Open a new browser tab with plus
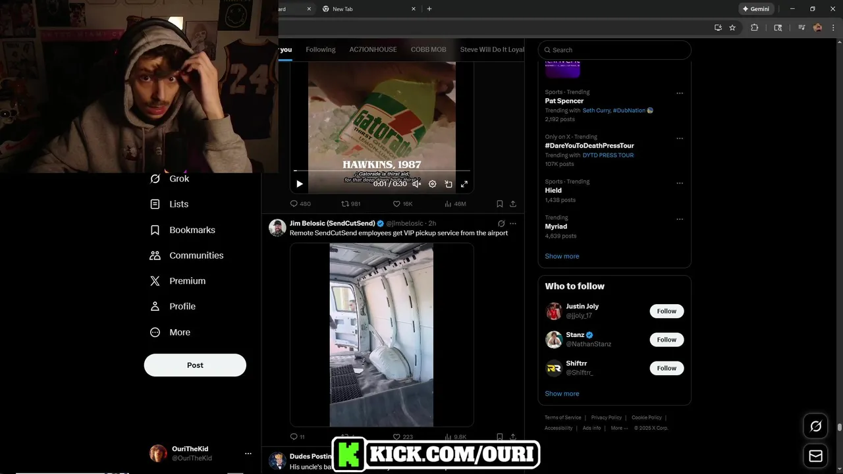This screenshot has height=474, width=843. tap(429, 9)
